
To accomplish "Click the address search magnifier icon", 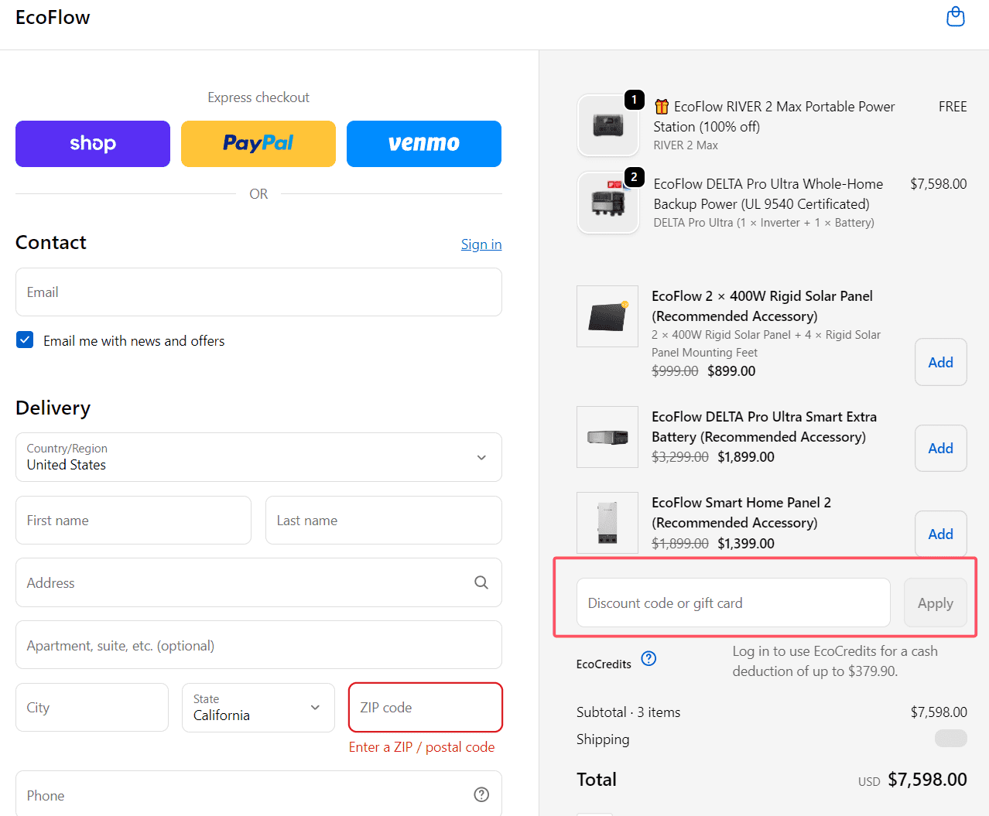I will [x=481, y=582].
